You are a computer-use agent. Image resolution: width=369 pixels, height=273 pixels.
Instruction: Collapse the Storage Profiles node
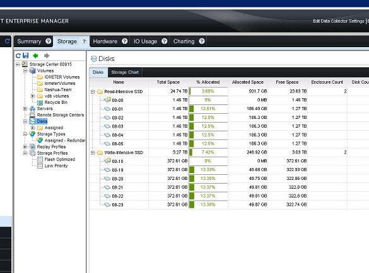coord(25,153)
